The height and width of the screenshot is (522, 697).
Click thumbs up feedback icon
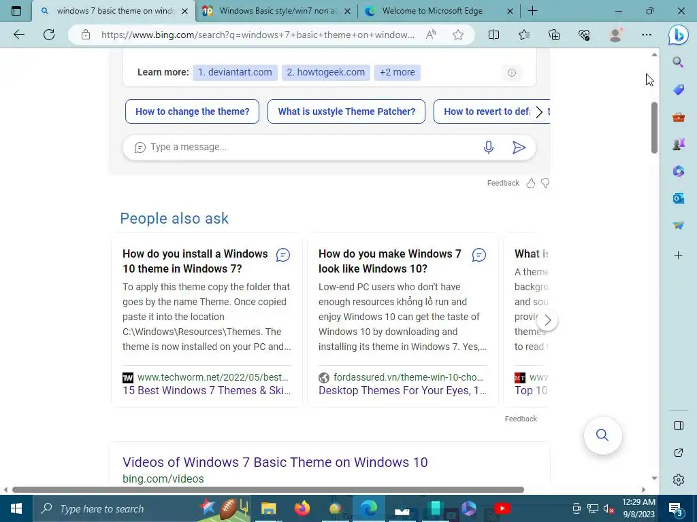point(531,184)
